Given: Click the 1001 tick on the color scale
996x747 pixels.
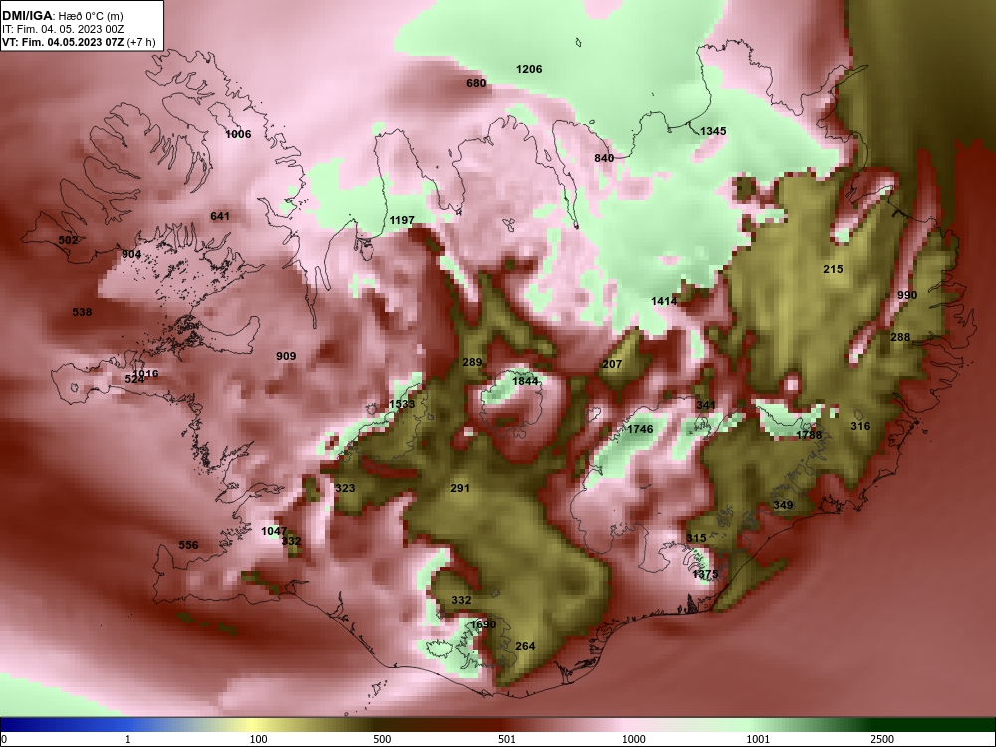Looking at the screenshot, I should point(758,739).
